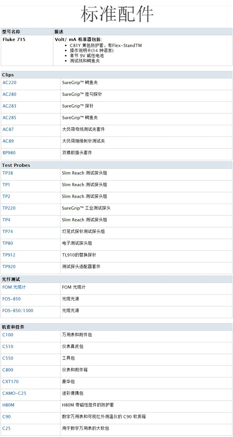This screenshot has width=233, height=437.
Task: Select the TL910的替换探针 description
Action: [79, 255]
